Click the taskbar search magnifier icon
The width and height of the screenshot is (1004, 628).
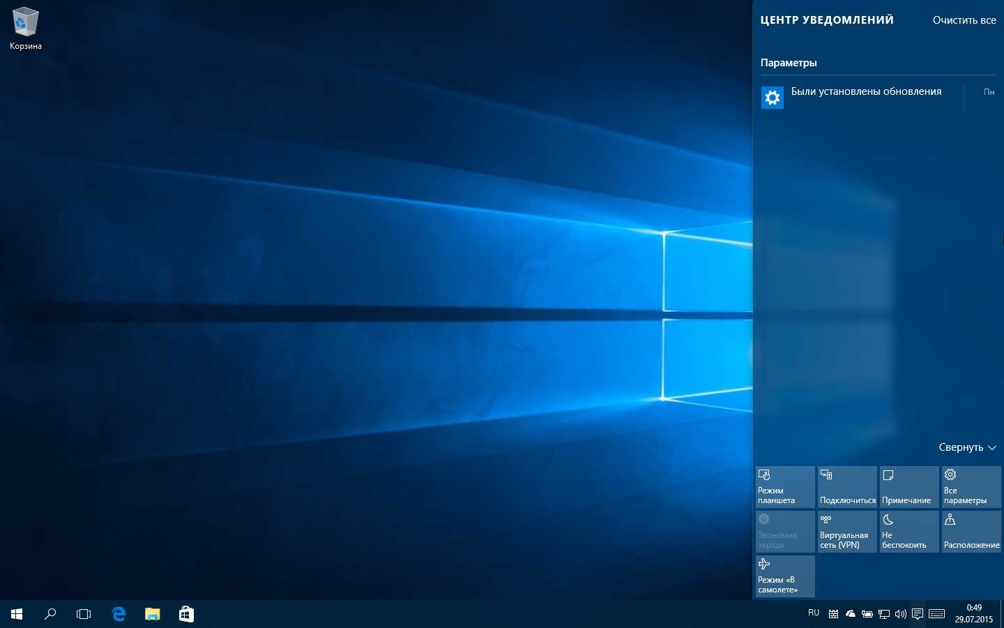(x=50, y=614)
